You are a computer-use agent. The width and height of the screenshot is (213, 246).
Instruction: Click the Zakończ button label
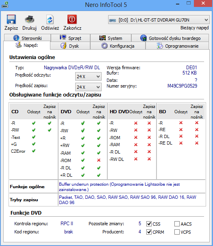[72, 28]
